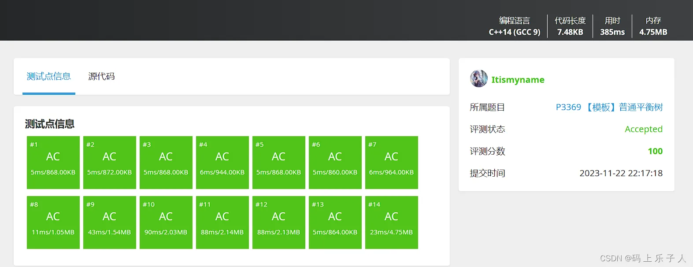Click test case #5 AC tile
693x267 pixels.
(x=279, y=162)
